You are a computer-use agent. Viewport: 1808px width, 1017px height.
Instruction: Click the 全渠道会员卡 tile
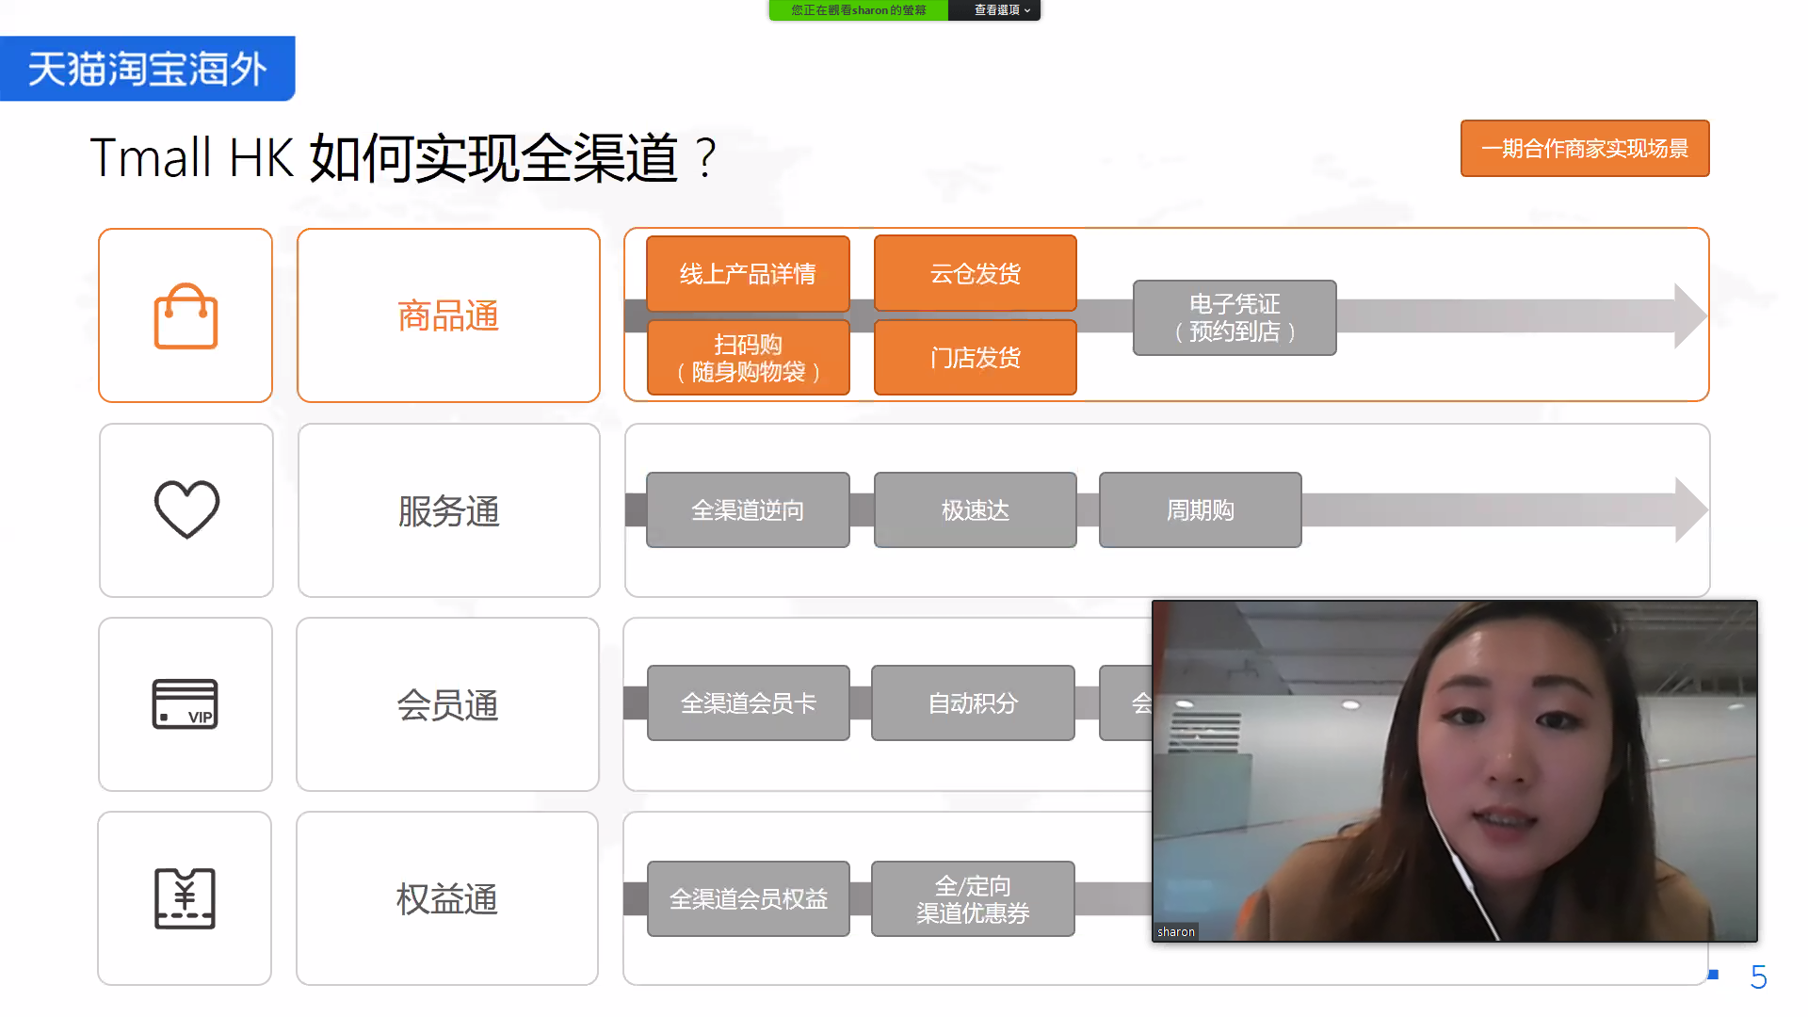pos(748,703)
